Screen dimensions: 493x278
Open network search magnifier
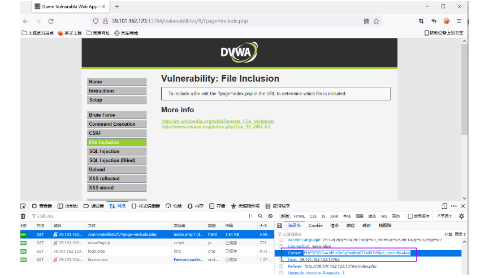tap(260, 216)
